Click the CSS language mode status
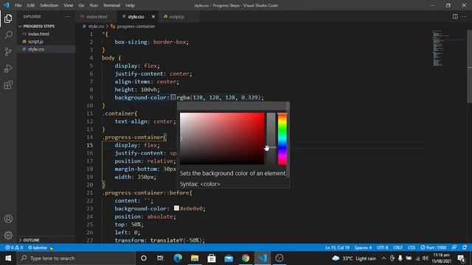 (412, 247)
